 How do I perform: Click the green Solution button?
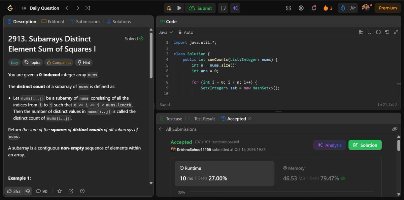(x=365, y=145)
